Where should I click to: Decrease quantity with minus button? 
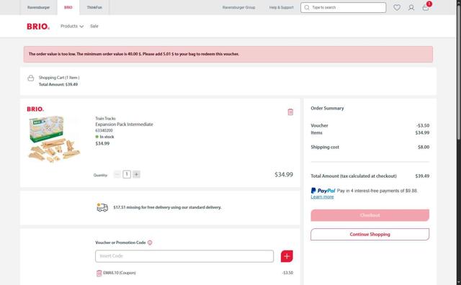tap(117, 174)
